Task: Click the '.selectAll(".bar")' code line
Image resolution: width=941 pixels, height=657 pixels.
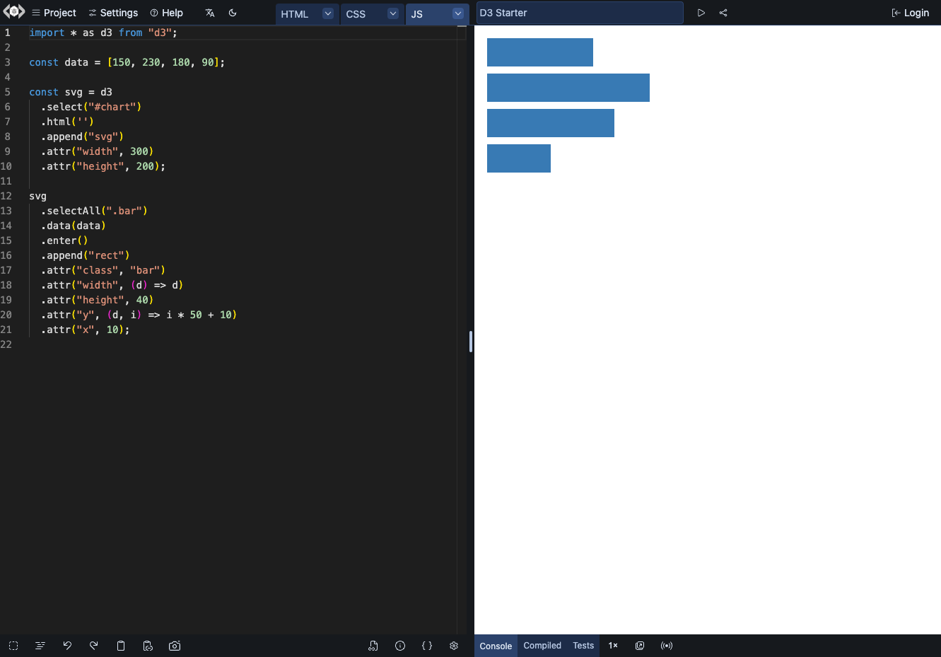Action: [x=94, y=211]
